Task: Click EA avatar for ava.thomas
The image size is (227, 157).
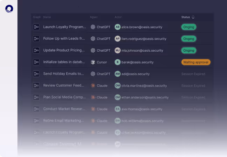Action: 118,109
